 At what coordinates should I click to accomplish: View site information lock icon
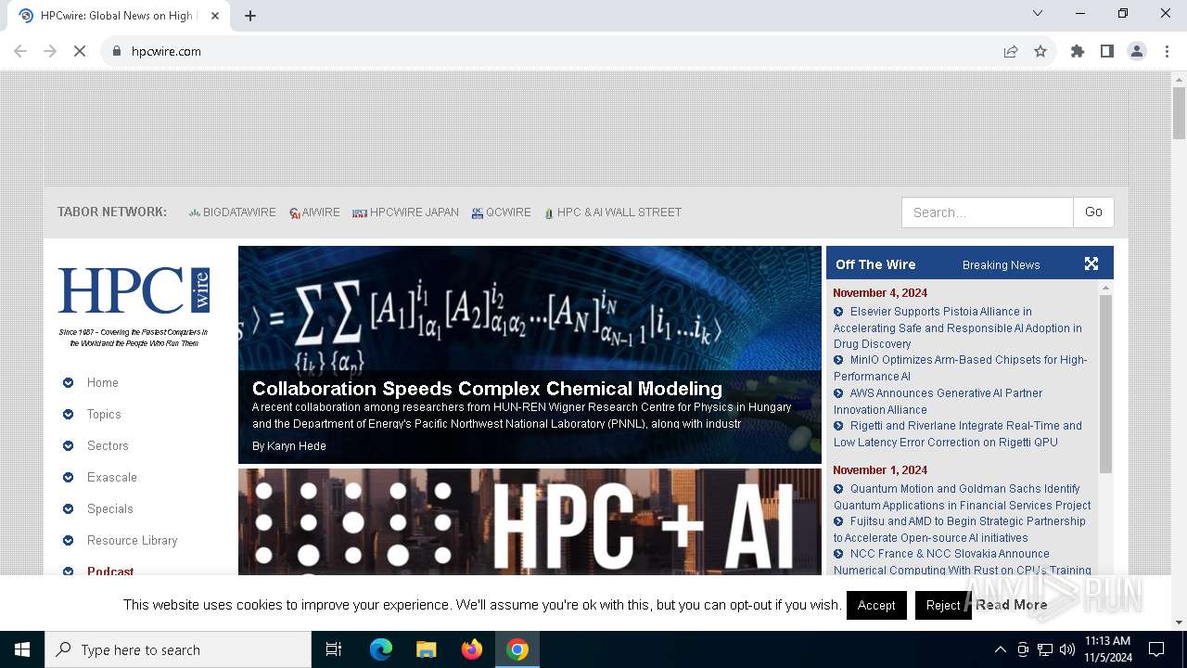click(117, 51)
